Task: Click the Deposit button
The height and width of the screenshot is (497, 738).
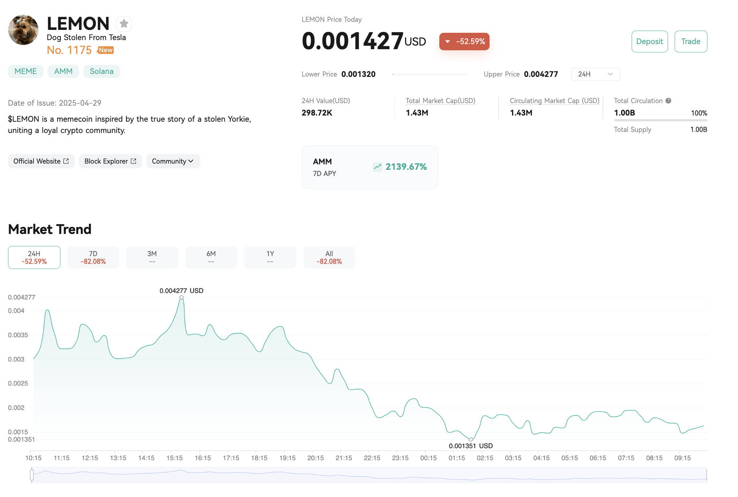Action: click(x=649, y=42)
